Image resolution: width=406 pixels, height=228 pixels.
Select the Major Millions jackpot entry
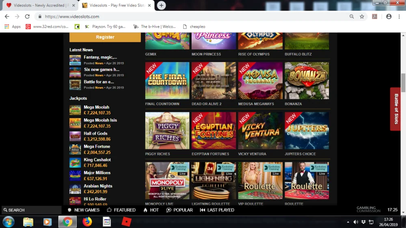tap(90, 176)
